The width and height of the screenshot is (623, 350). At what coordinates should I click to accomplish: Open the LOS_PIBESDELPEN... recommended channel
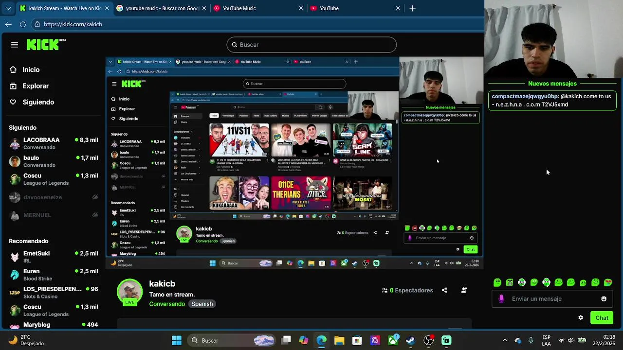tap(54, 293)
